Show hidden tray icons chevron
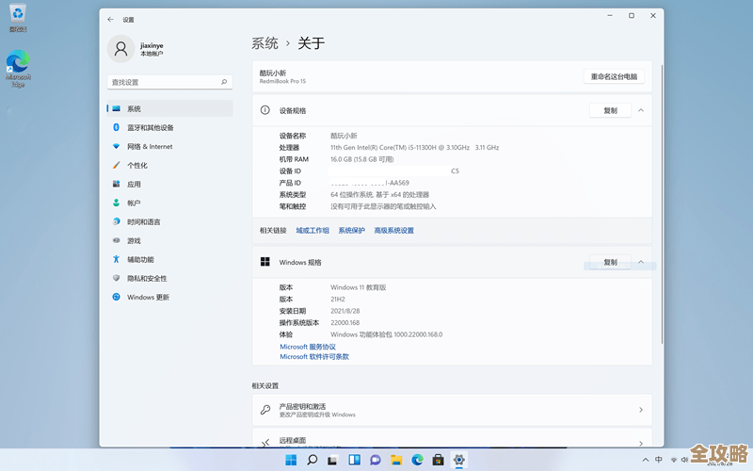753x471 pixels. (646, 460)
